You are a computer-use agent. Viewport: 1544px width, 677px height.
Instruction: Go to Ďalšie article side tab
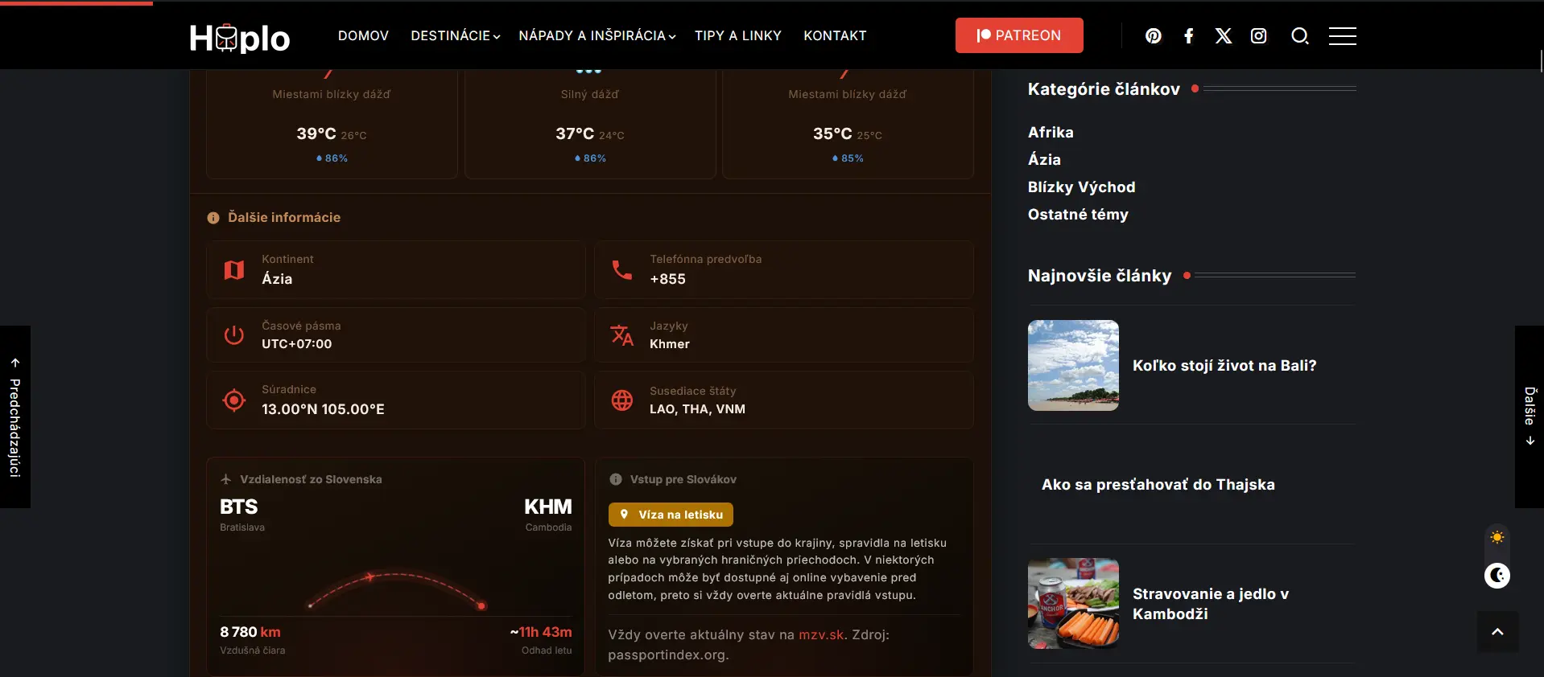pyautogui.click(x=1530, y=416)
